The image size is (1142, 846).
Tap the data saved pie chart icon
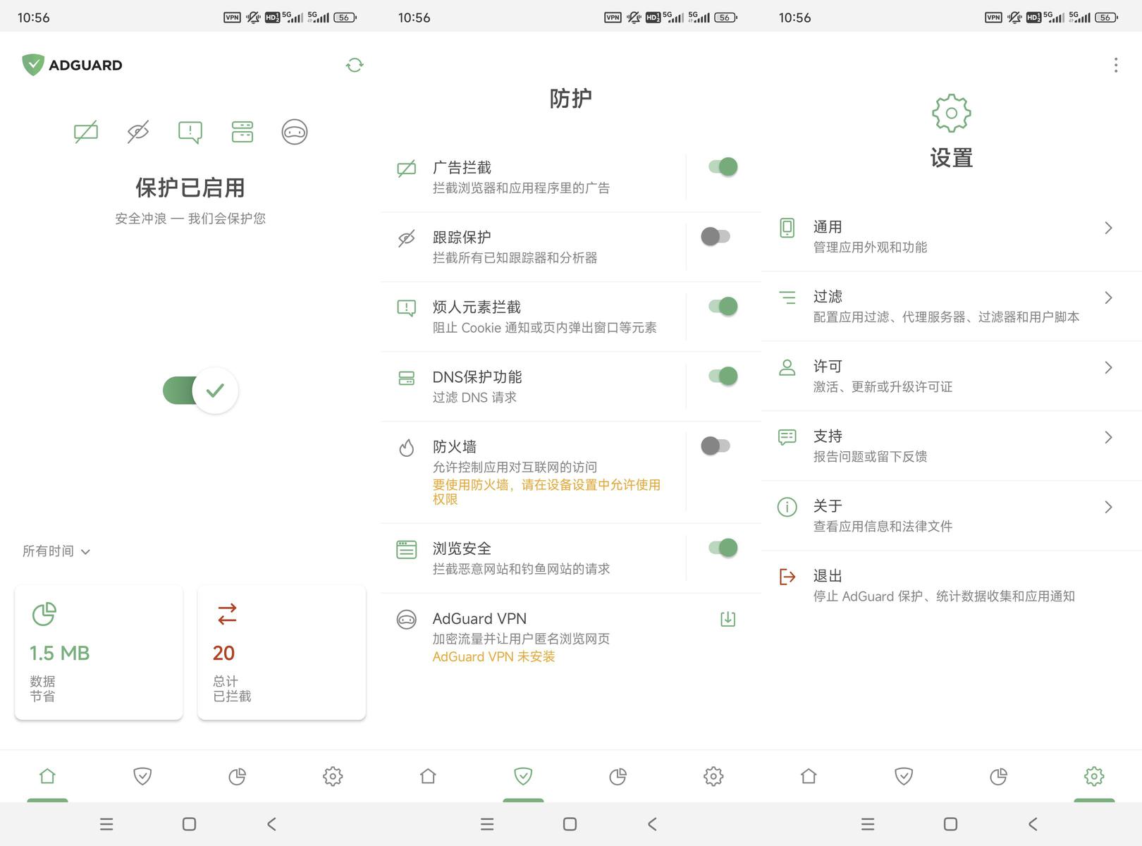point(44,614)
